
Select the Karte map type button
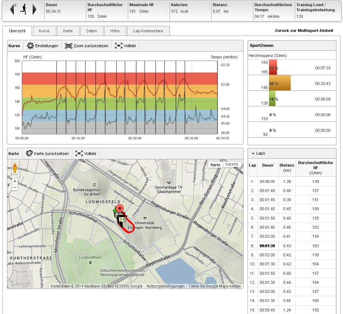(x=215, y=164)
